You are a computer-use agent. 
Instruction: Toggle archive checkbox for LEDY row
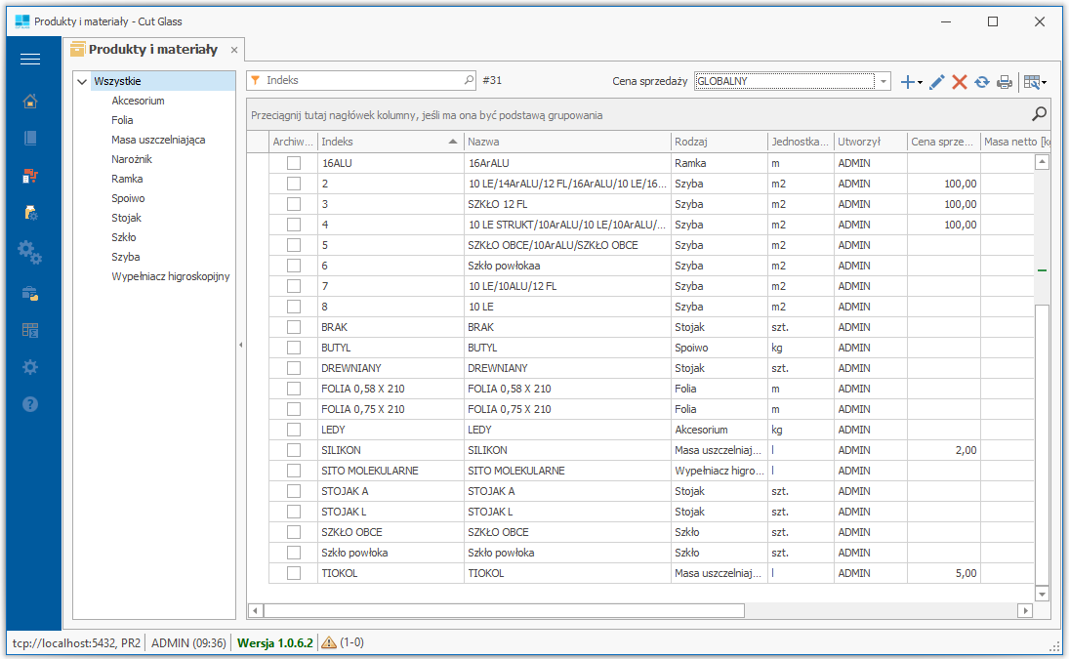294,430
